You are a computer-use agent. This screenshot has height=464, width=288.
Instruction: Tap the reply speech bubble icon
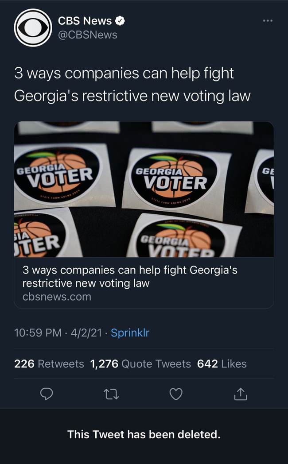click(47, 394)
